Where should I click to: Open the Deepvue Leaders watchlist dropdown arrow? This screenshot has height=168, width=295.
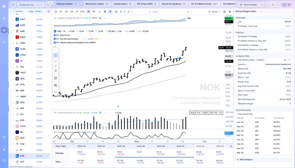pos(41,5)
